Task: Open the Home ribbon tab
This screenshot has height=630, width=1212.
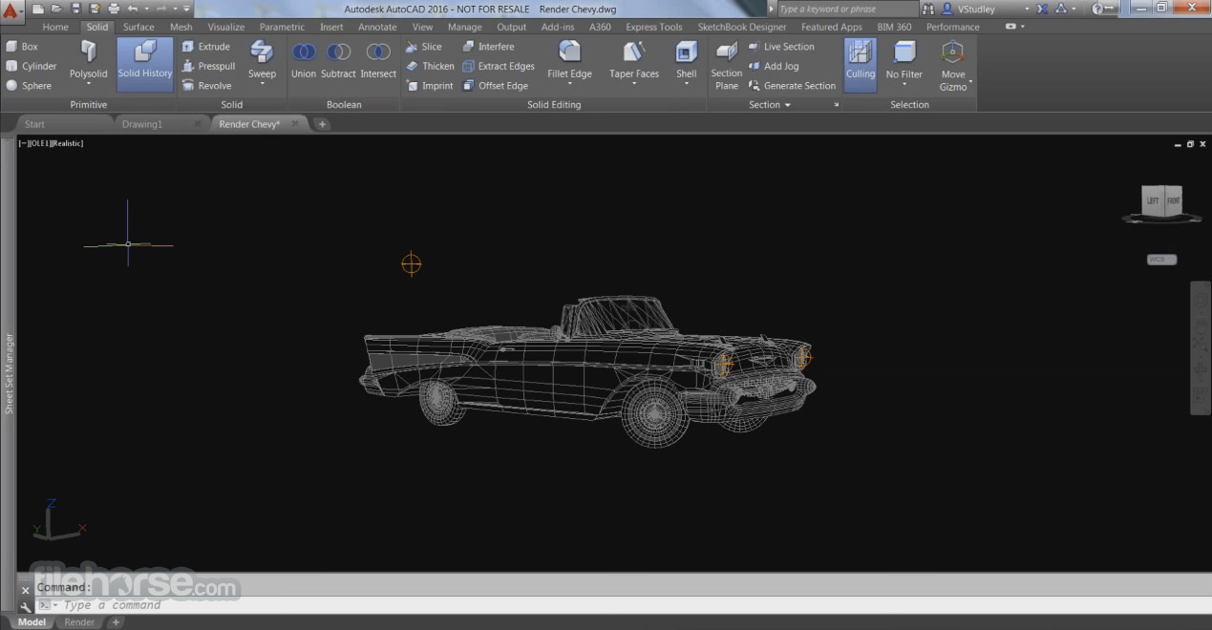Action: tap(55, 27)
